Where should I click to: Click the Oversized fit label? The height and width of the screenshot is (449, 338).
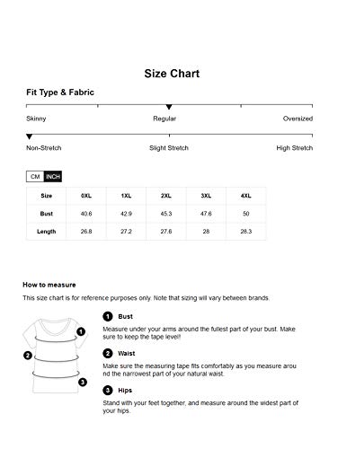[x=298, y=119]
